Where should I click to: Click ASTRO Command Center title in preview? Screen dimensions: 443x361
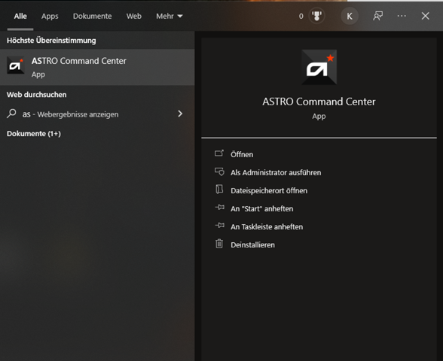(x=319, y=102)
